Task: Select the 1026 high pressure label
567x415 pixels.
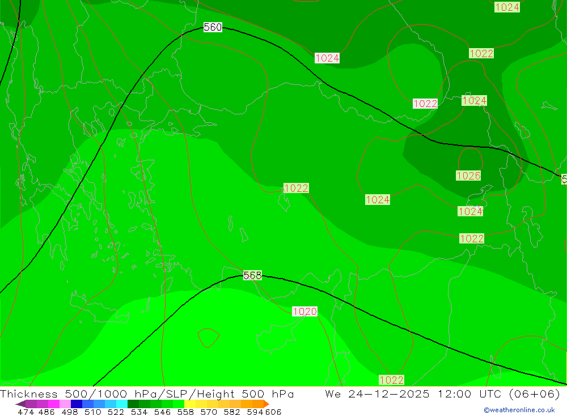Action: pyautogui.click(x=468, y=176)
